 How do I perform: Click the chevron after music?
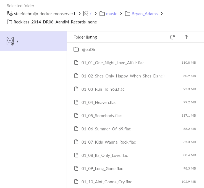pos(121,14)
